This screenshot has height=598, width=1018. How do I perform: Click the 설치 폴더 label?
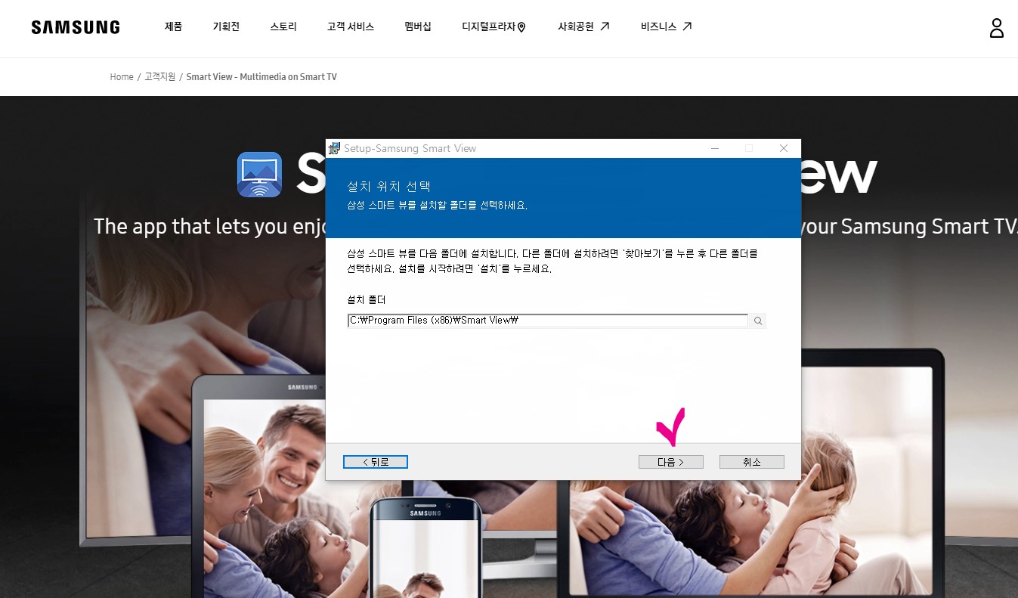click(367, 300)
